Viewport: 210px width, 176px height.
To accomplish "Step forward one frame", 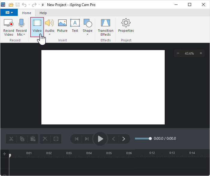I will tap(124, 139).
